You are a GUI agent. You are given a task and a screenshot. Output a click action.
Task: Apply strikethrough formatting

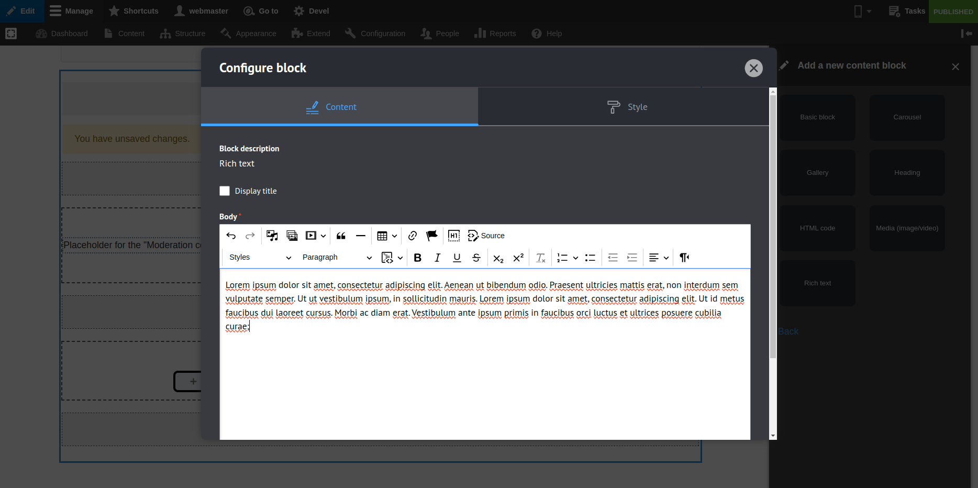(476, 258)
